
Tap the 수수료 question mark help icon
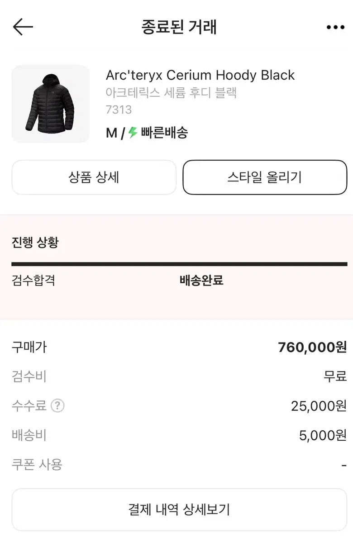pos(57,406)
